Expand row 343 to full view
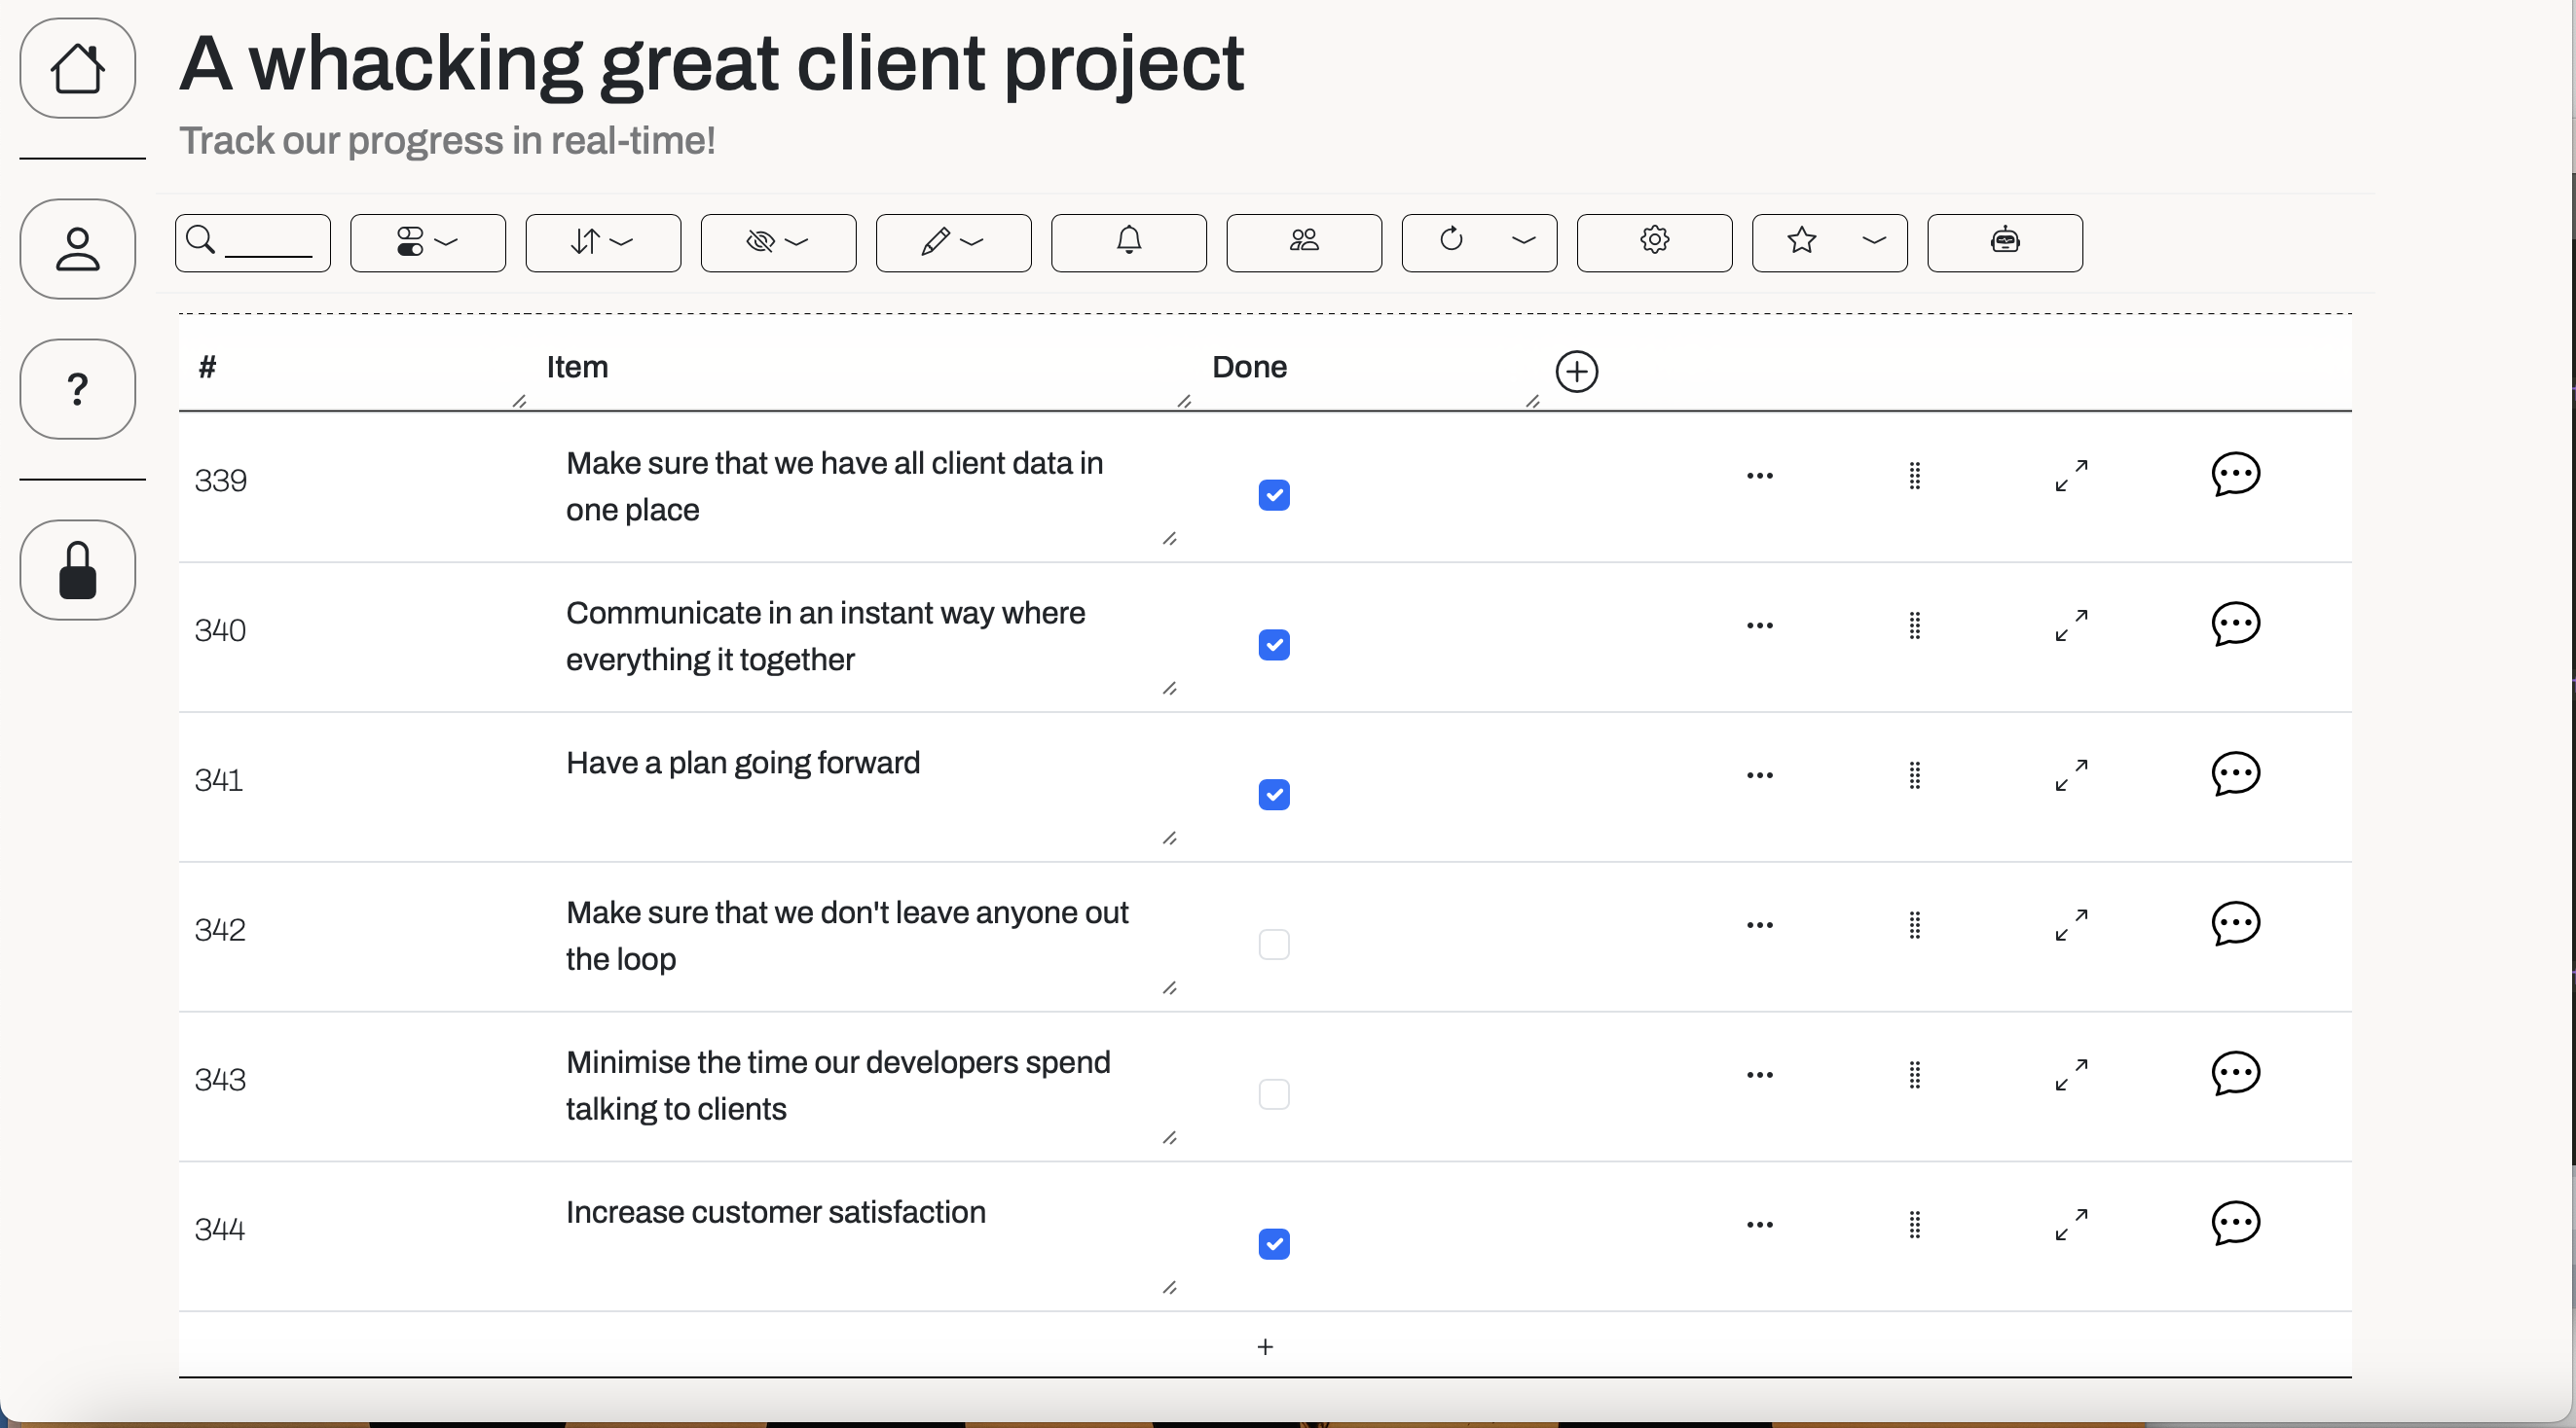The image size is (2576, 1428). 2070,1074
